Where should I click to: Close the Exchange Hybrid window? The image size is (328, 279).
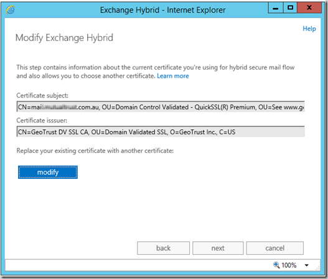309,8
